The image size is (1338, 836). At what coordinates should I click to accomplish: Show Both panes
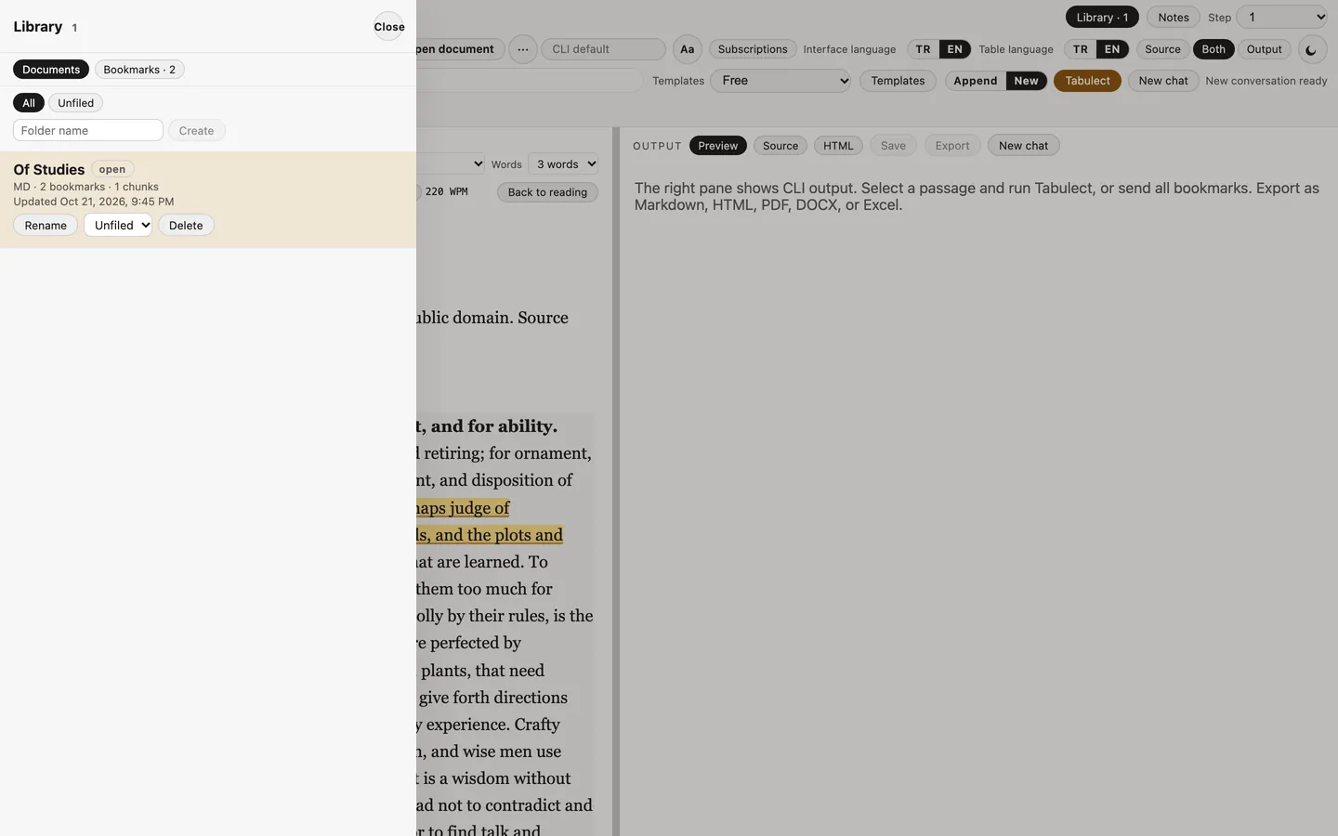[x=1213, y=49]
